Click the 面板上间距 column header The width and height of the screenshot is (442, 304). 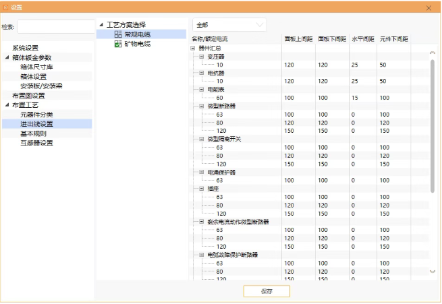[x=298, y=39]
